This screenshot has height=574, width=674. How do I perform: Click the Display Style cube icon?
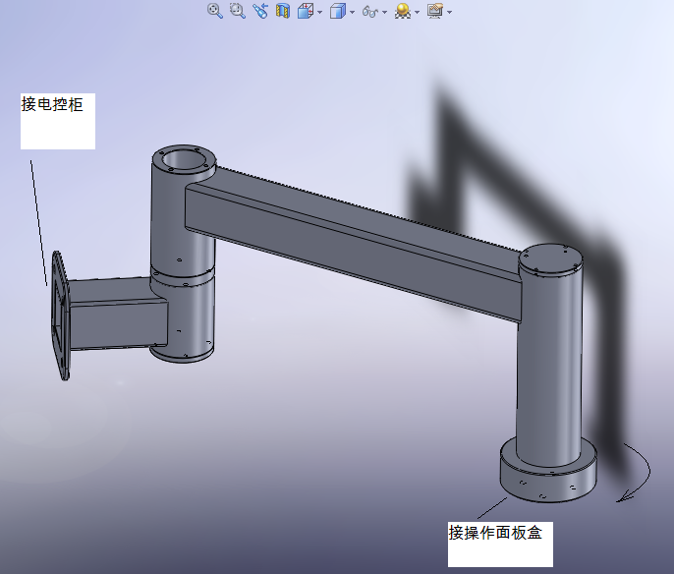click(x=338, y=11)
